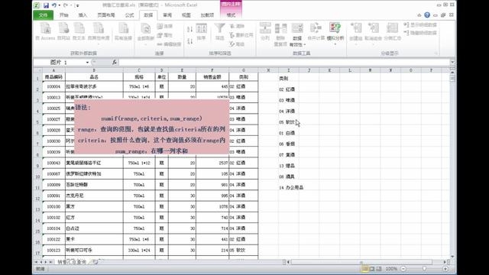
Task: Click the Filter funnel icon
Action: click(x=219, y=29)
